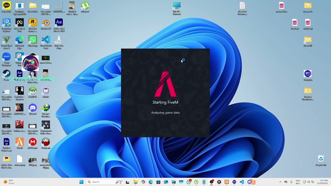Screen dimensions: 331x186
Task: Open File Explorer from the taskbar
Action: [x=136, y=182]
